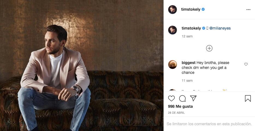255x131 pixels.
Task: Like the comment by biggest
Action: click(x=246, y=64)
